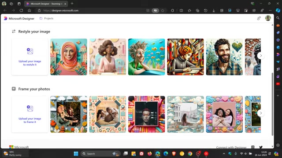The height and width of the screenshot is (158, 282).
Task: Click the Instagram icon in footer
Action: click(252, 147)
